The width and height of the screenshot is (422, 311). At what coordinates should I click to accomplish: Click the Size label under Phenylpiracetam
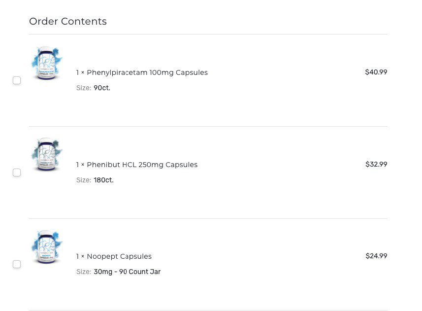tap(84, 88)
